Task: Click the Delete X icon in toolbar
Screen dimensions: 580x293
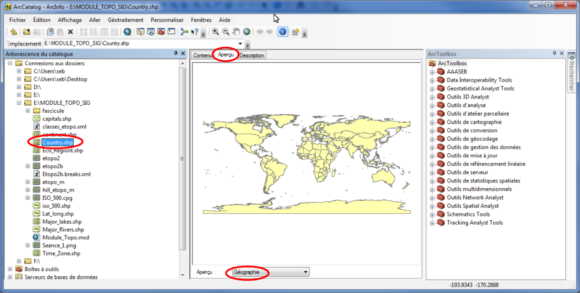Action: (70, 32)
